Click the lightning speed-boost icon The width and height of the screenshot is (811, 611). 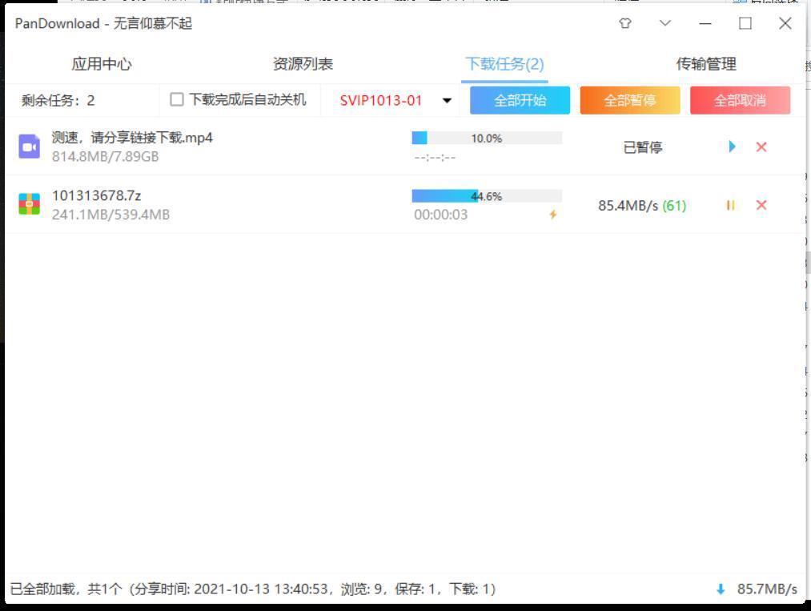pyautogui.click(x=552, y=215)
